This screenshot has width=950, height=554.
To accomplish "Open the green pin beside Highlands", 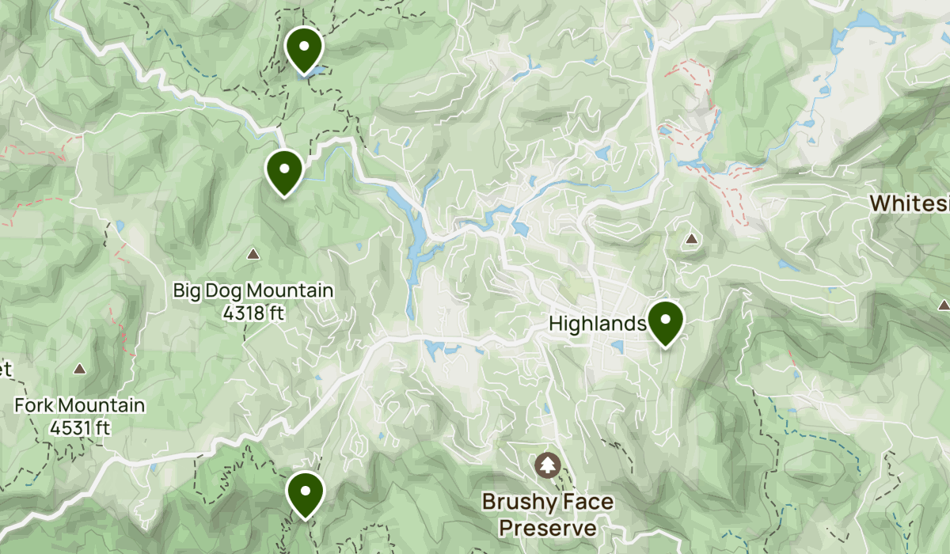I will coord(666,323).
